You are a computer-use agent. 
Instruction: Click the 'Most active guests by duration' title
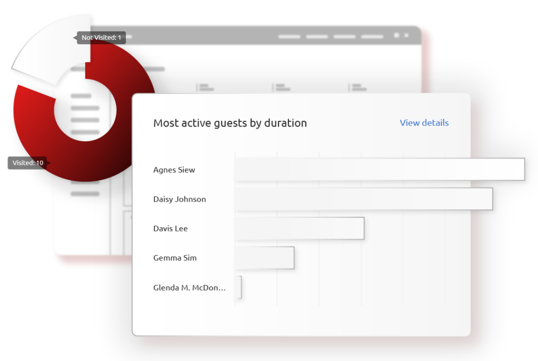coord(230,123)
